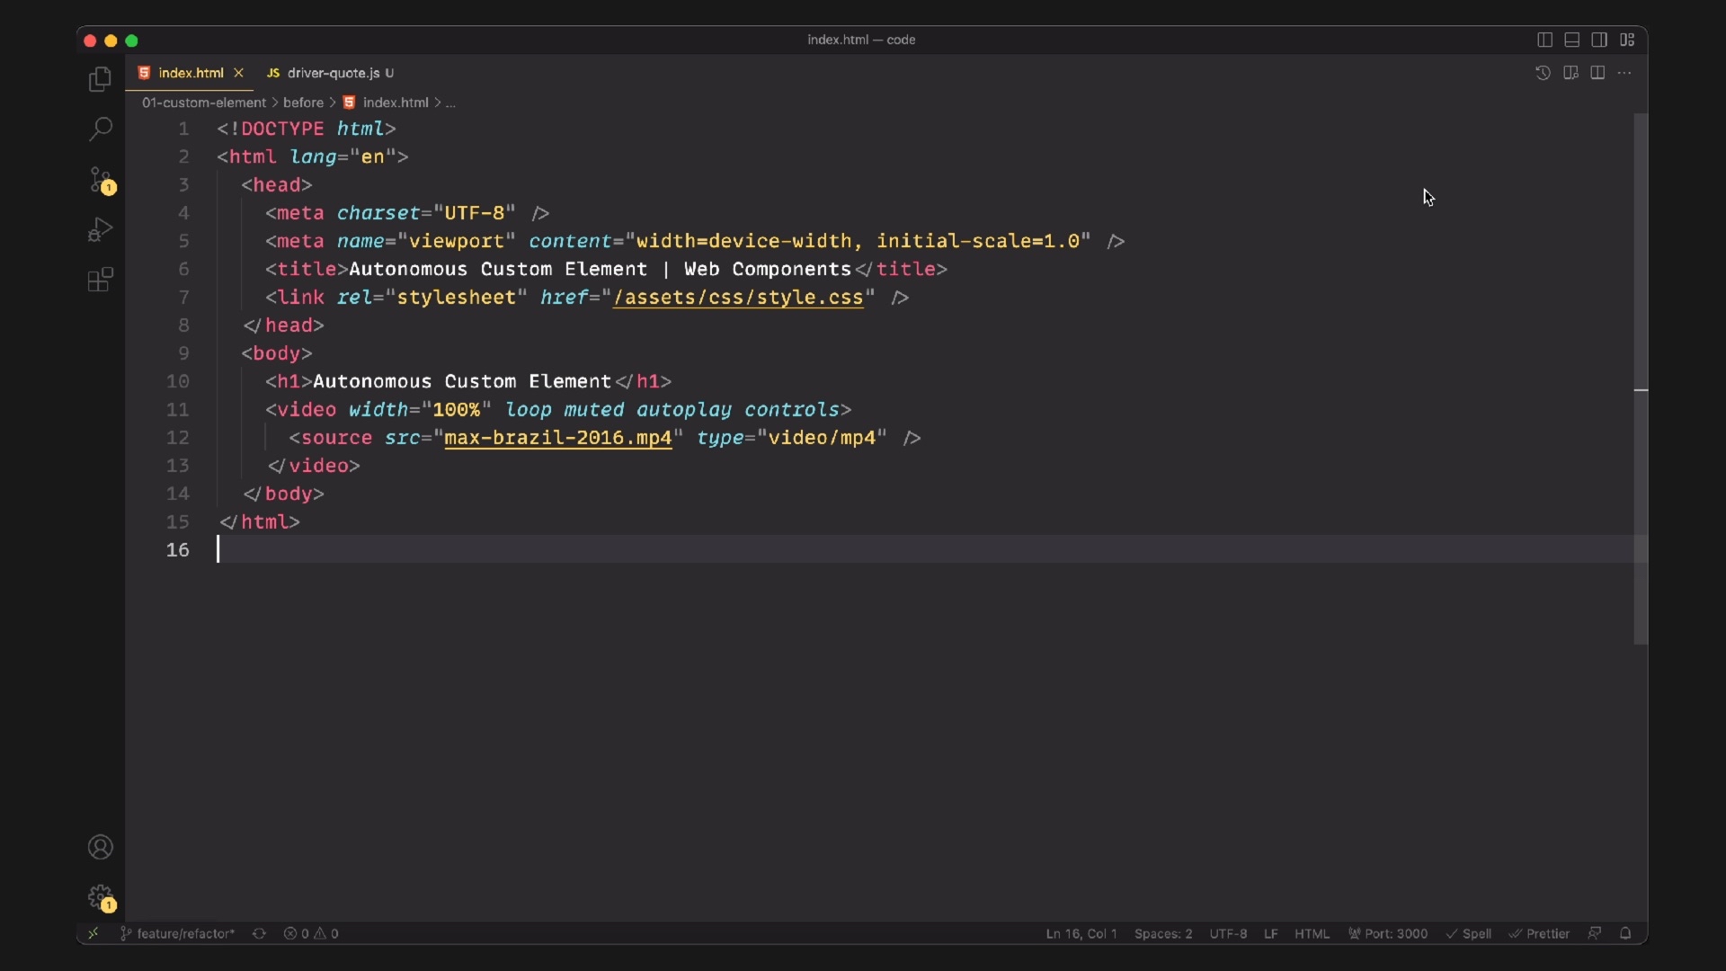The height and width of the screenshot is (971, 1726).
Task: Follow the max-brazil-2016.mp4 link
Action: tap(557, 438)
